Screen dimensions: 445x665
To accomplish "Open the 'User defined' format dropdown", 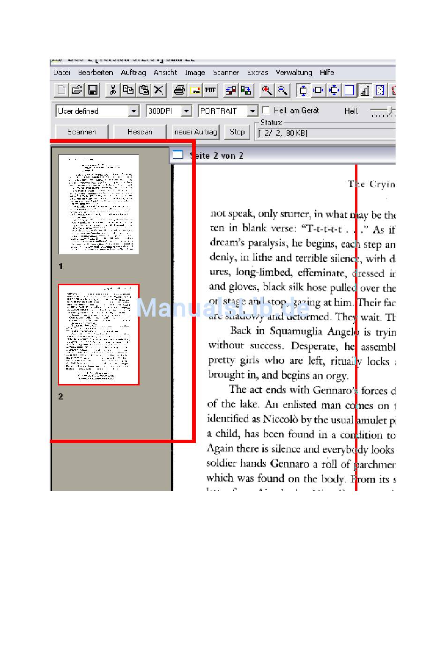I will click(x=134, y=111).
